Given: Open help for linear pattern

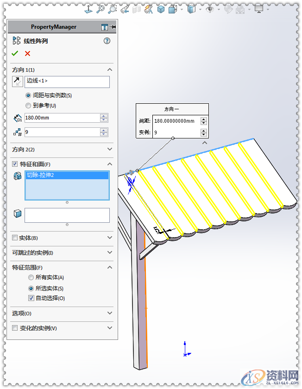Looking at the screenshot, I should 107,41.
